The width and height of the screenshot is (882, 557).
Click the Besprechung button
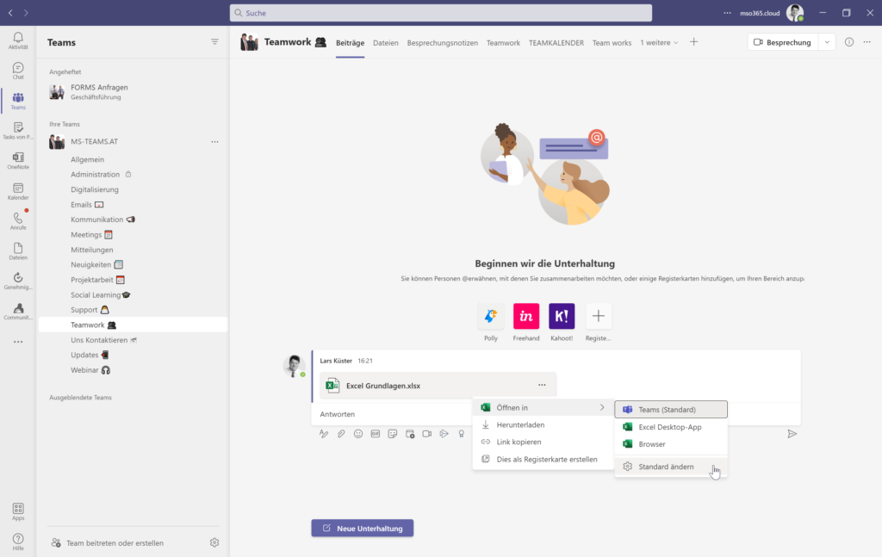click(x=783, y=42)
